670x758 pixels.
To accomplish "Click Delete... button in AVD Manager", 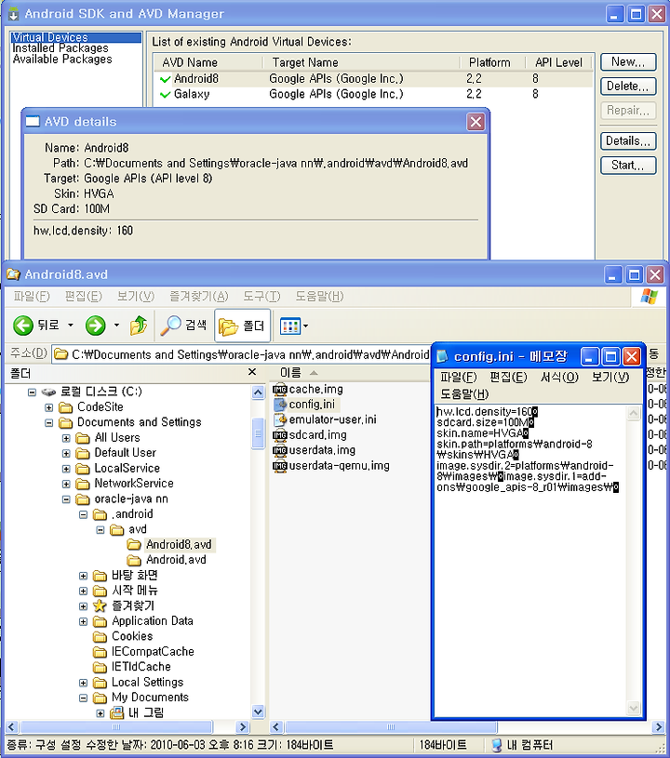I will pyautogui.click(x=628, y=86).
